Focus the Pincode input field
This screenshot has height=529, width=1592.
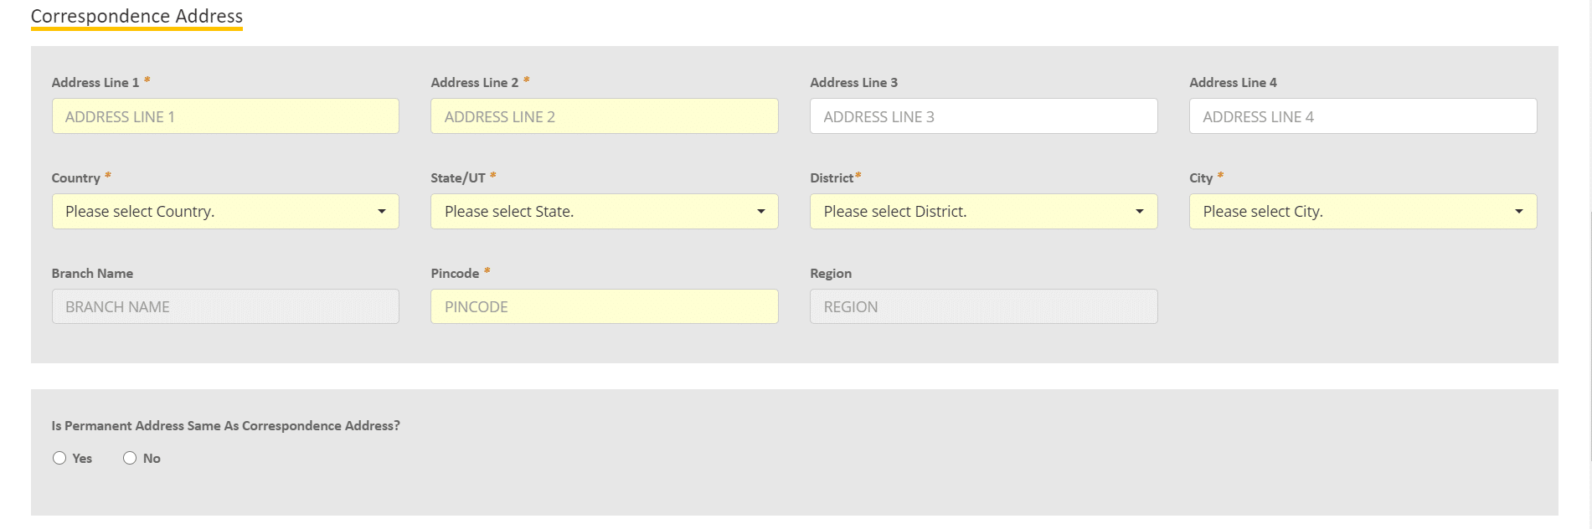(604, 307)
